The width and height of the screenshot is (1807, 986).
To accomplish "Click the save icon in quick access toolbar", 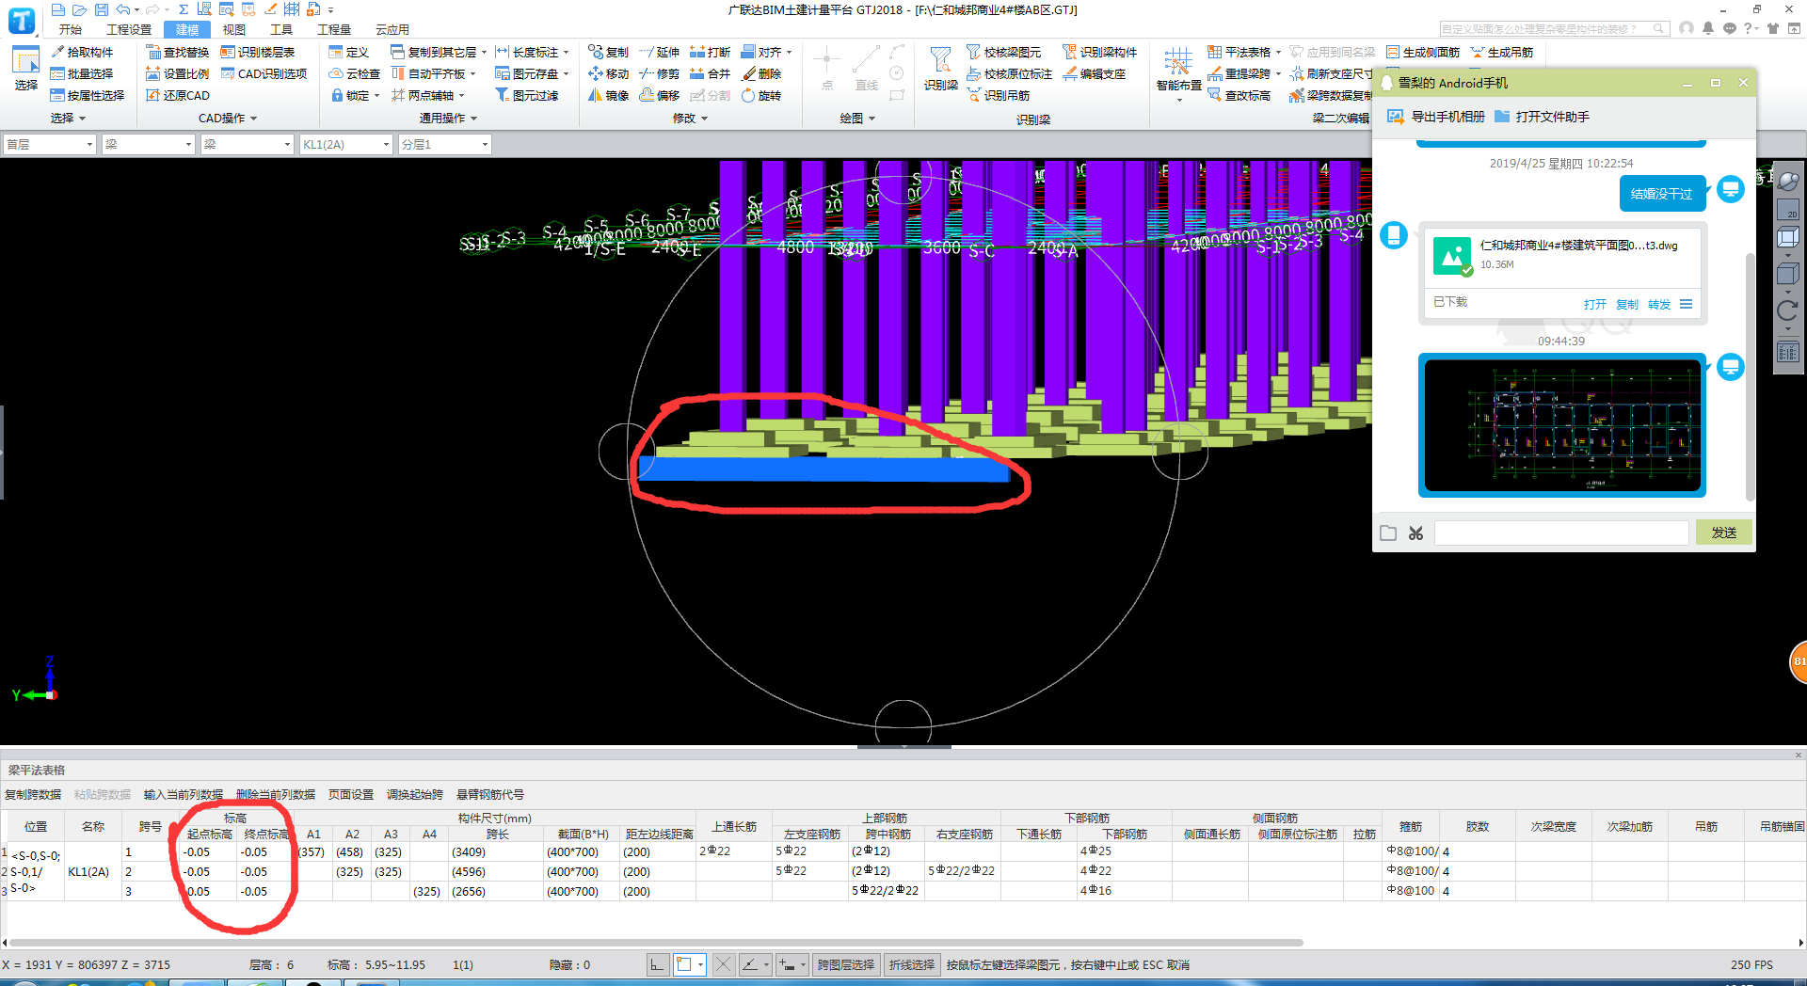I will click(102, 9).
